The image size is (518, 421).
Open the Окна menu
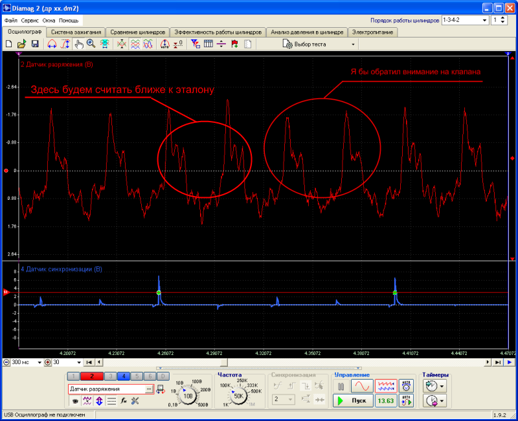point(49,21)
